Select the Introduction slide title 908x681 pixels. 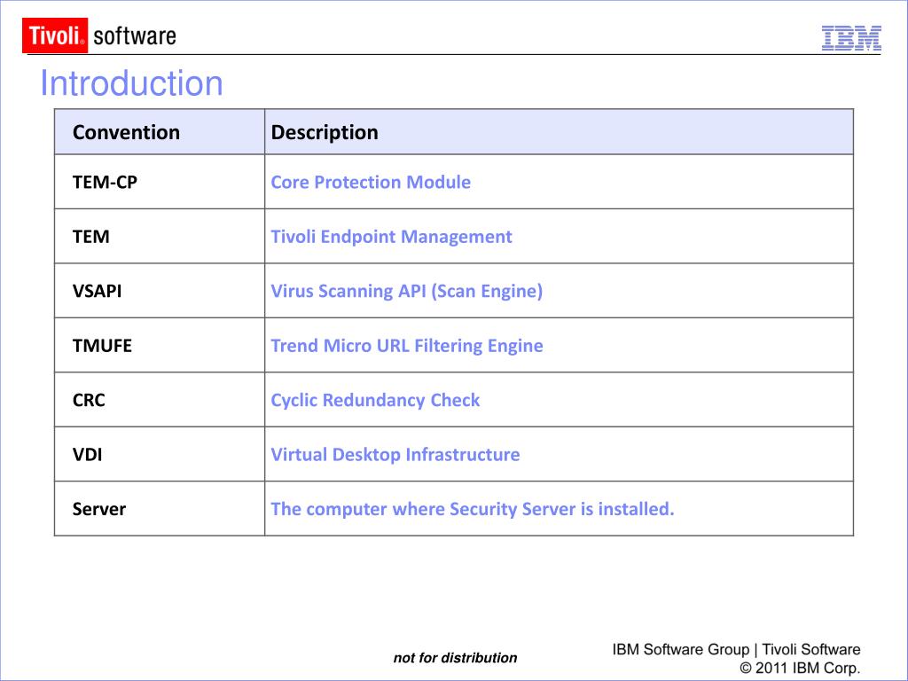point(131,82)
